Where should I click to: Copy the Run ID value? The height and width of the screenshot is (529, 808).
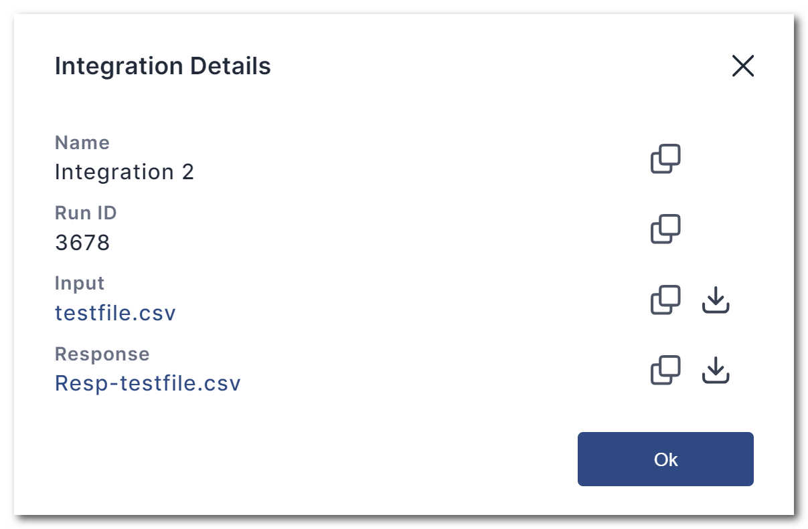[x=665, y=229]
